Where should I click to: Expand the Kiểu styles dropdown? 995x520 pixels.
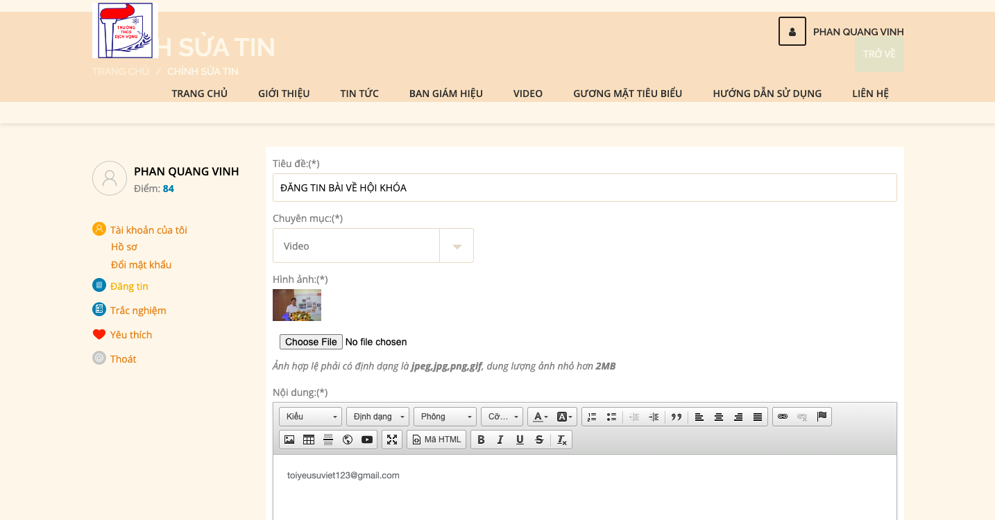pos(310,417)
